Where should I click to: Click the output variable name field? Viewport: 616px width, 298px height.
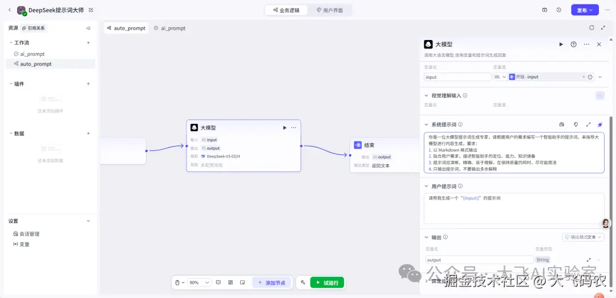coord(479,260)
